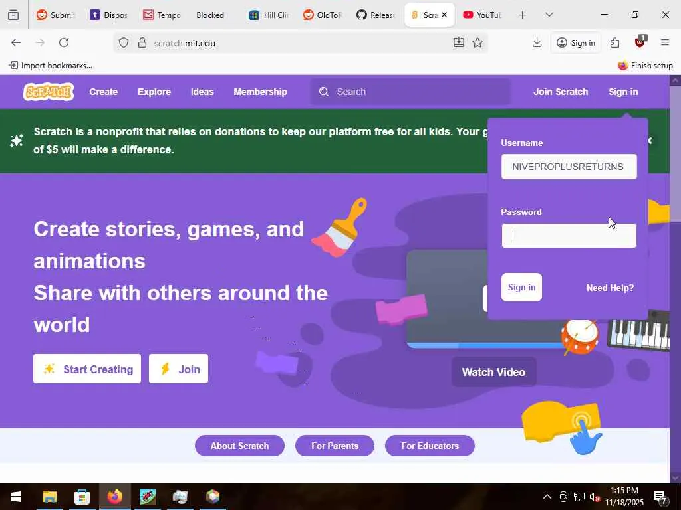
Task: Open File Explorer from the taskbar
Action: [x=49, y=497]
